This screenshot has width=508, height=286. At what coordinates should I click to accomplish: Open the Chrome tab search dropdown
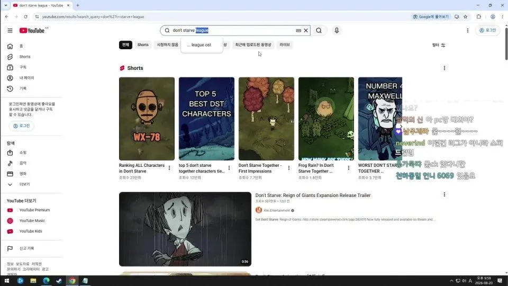tap(5, 5)
